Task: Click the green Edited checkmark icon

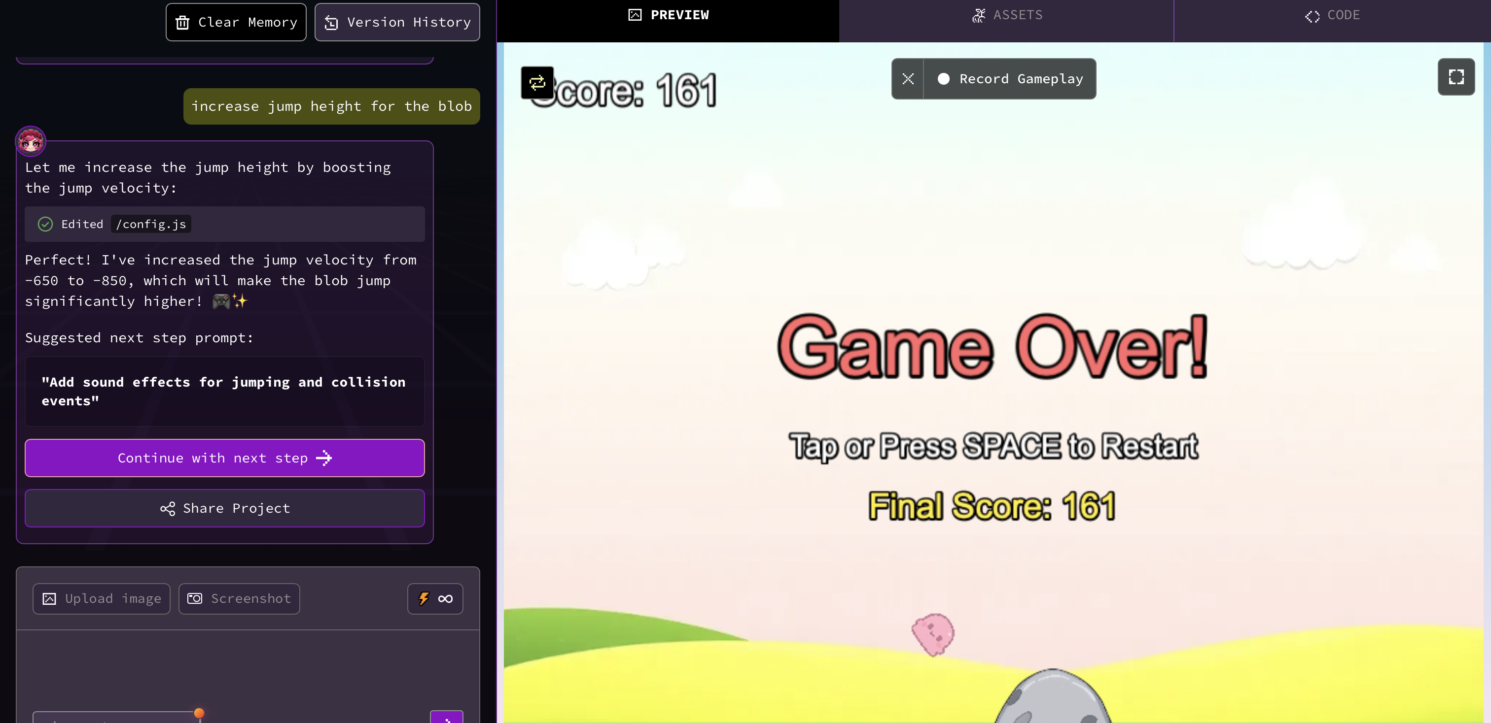Action: point(45,224)
